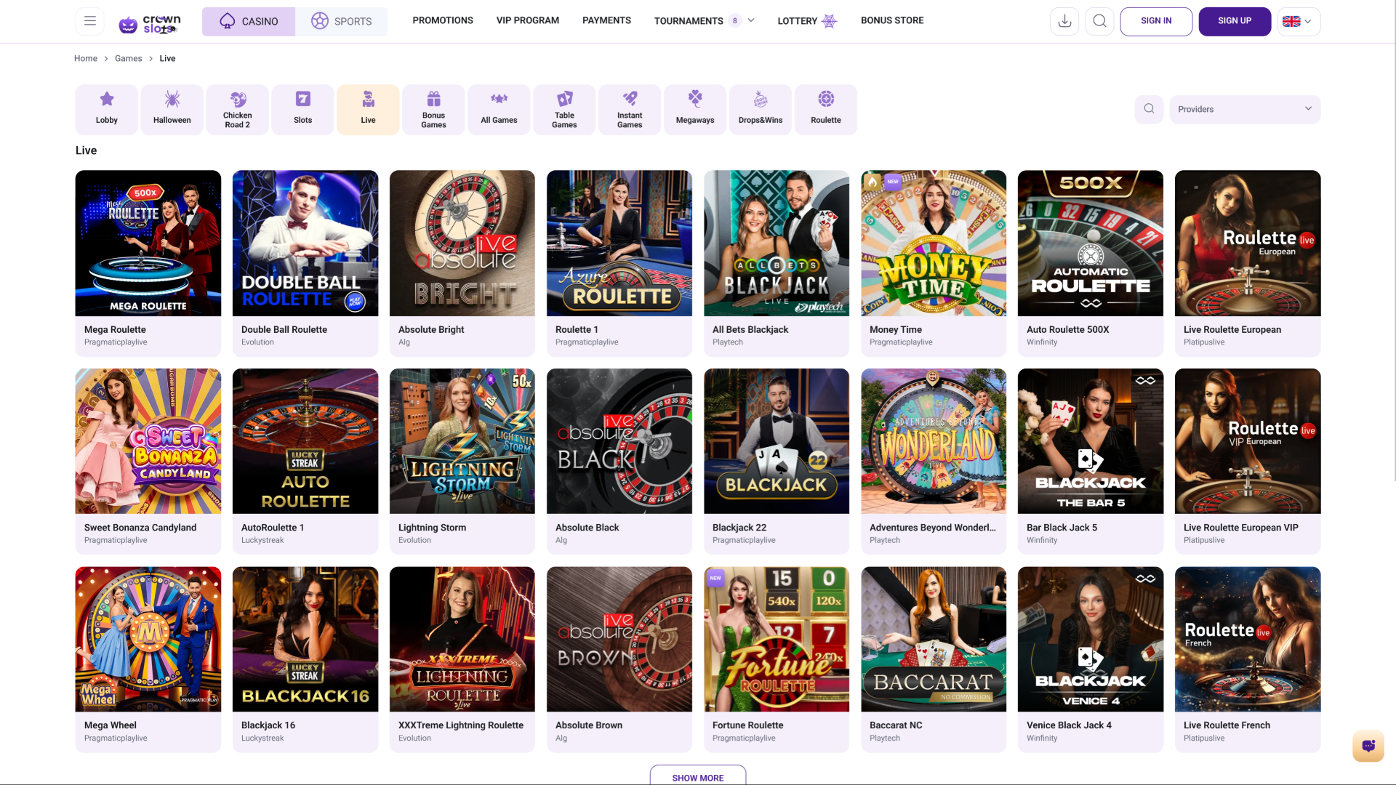The height and width of the screenshot is (785, 1396).
Task: Open the Table Games filter
Action: tap(563, 109)
